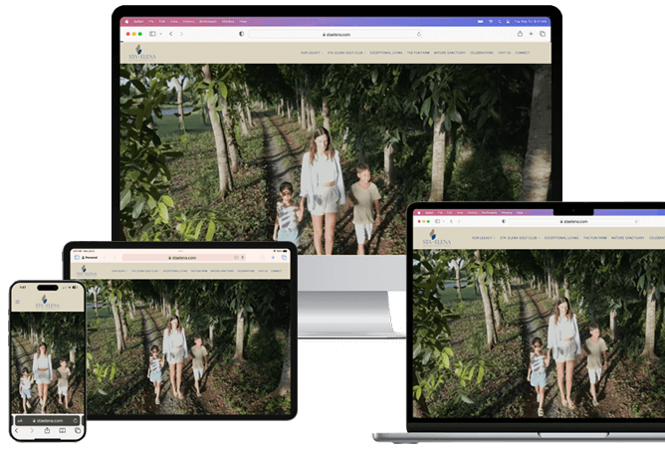Open the hamburger menu on the iPhone site
The height and width of the screenshot is (449, 665).
pos(17,302)
